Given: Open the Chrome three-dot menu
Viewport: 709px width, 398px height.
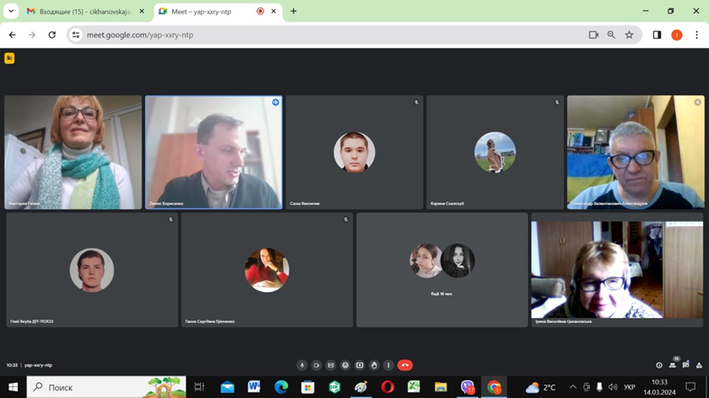Looking at the screenshot, I should click(697, 35).
